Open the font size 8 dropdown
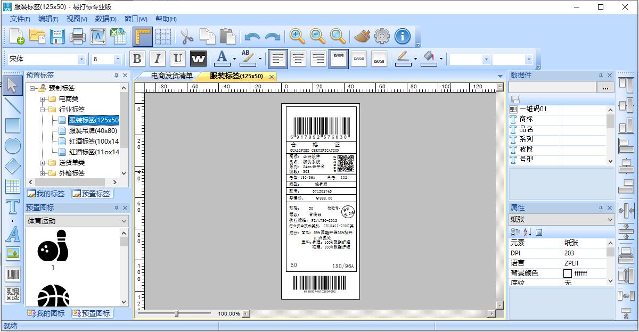The height and width of the screenshot is (332, 639). (x=118, y=59)
